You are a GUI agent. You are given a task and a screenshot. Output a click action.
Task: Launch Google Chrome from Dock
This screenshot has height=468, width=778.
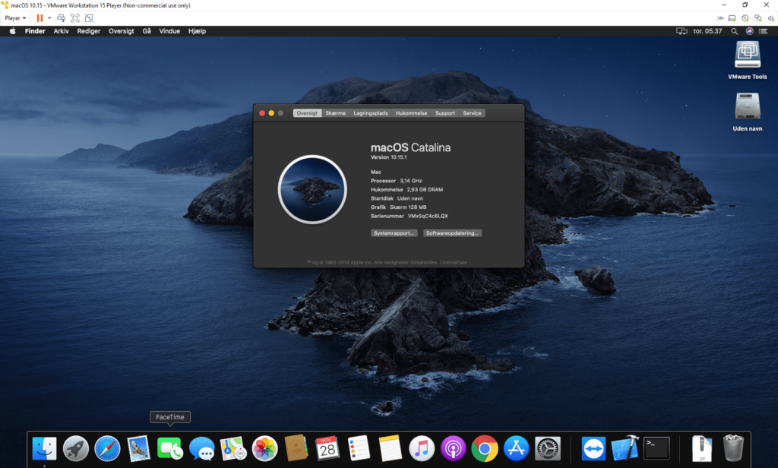485,448
